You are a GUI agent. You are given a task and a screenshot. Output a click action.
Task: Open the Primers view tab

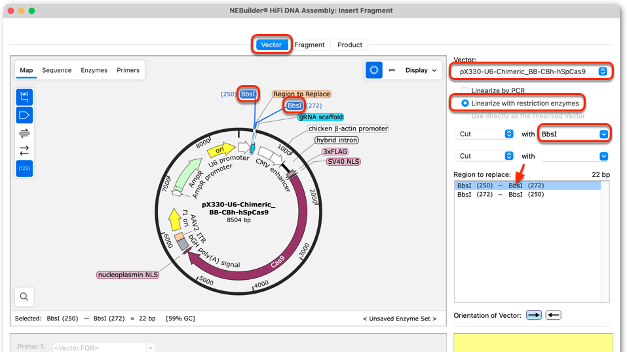pyautogui.click(x=128, y=70)
